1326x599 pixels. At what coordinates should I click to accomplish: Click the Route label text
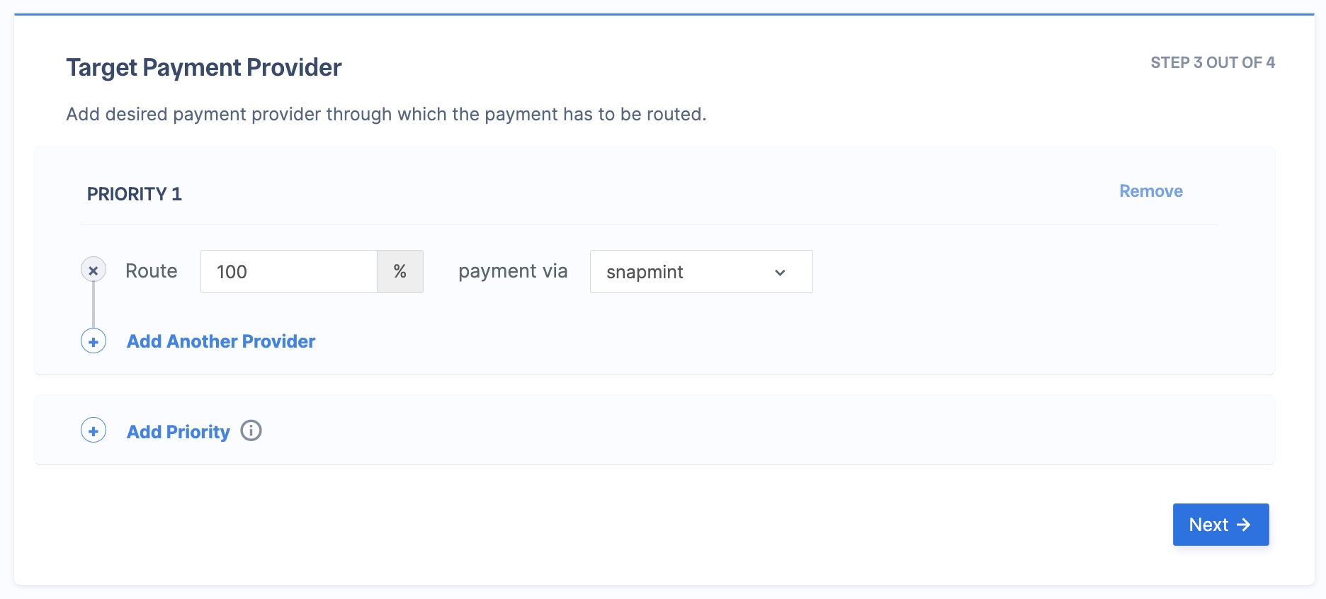click(x=152, y=271)
